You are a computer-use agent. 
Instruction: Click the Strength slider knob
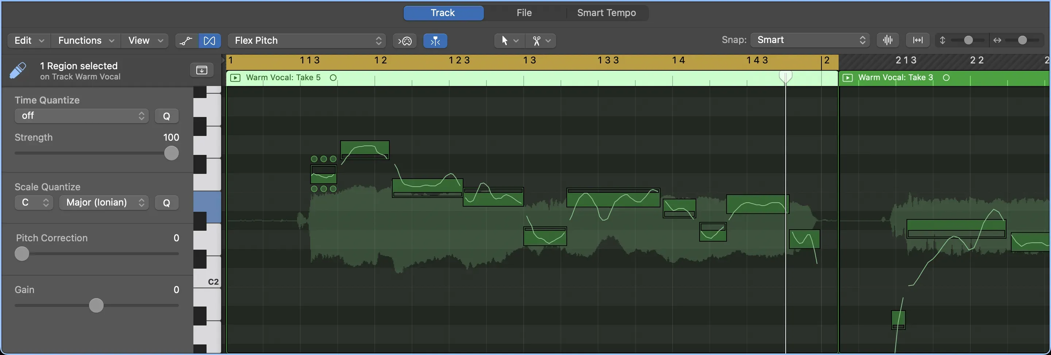click(172, 153)
